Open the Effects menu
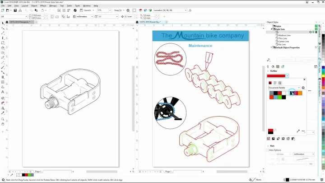 click(x=43, y=6)
